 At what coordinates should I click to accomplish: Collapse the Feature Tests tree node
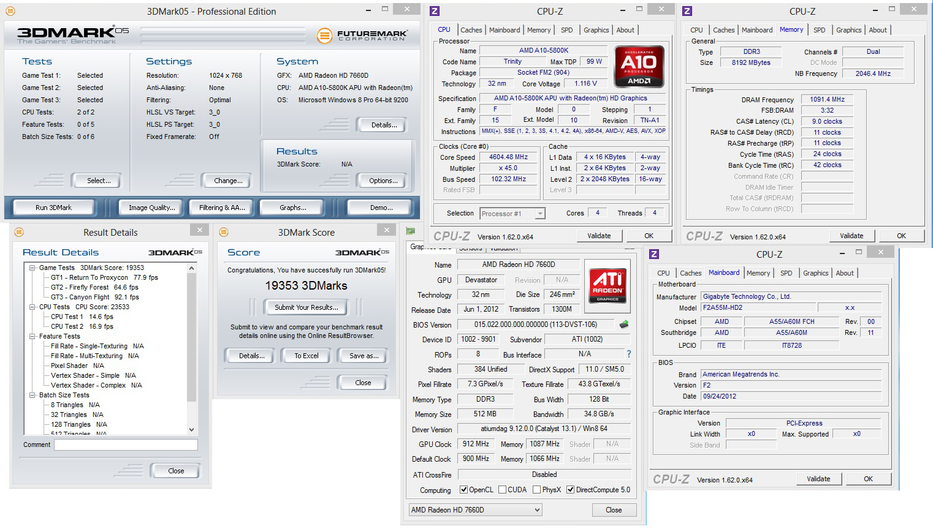pyautogui.click(x=32, y=336)
